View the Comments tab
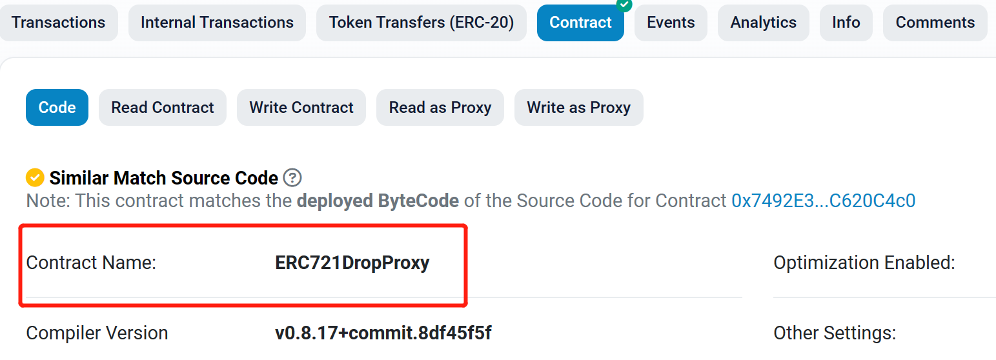Screen dimensions: 996x360 [935, 23]
